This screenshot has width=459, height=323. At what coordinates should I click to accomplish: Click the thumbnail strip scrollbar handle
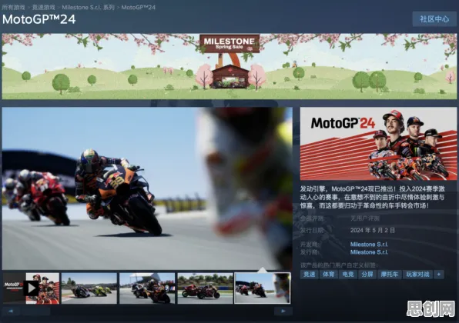coord(35,311)
